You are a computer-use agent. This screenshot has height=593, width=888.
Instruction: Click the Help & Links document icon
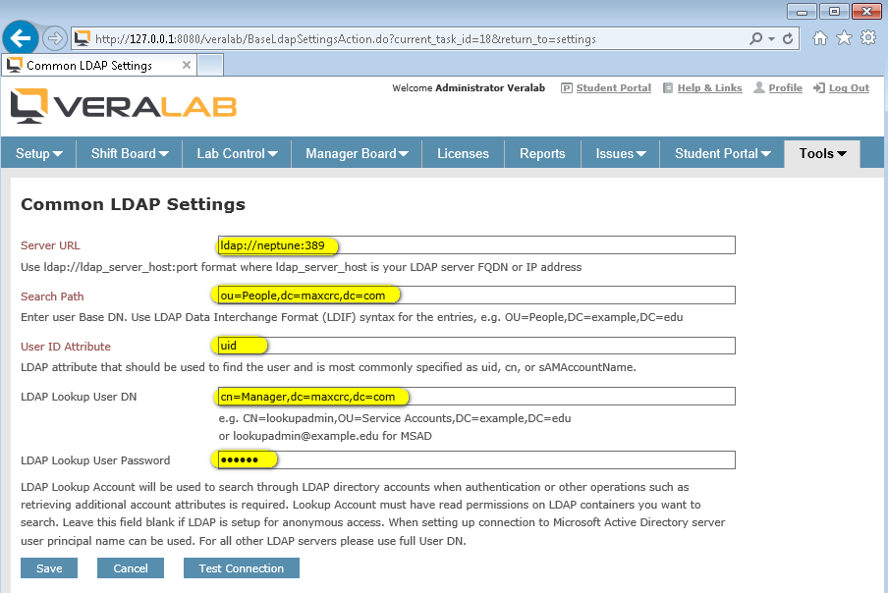tap(668, 87)
